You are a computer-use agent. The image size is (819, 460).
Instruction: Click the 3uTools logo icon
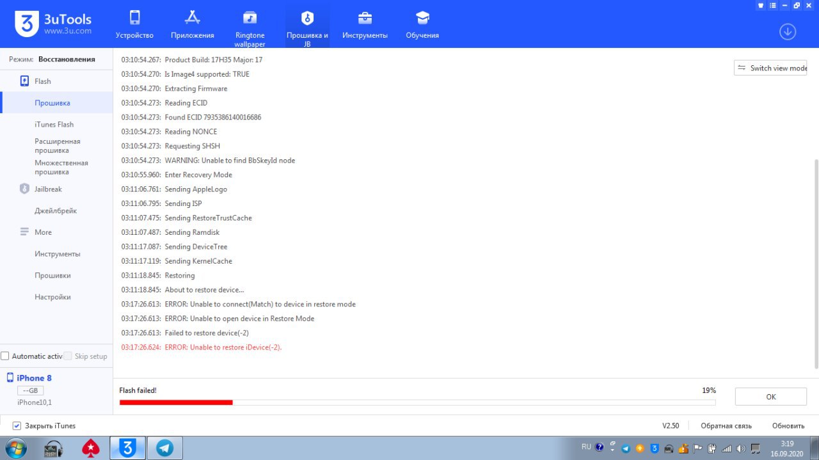click(x=27, y=24)
